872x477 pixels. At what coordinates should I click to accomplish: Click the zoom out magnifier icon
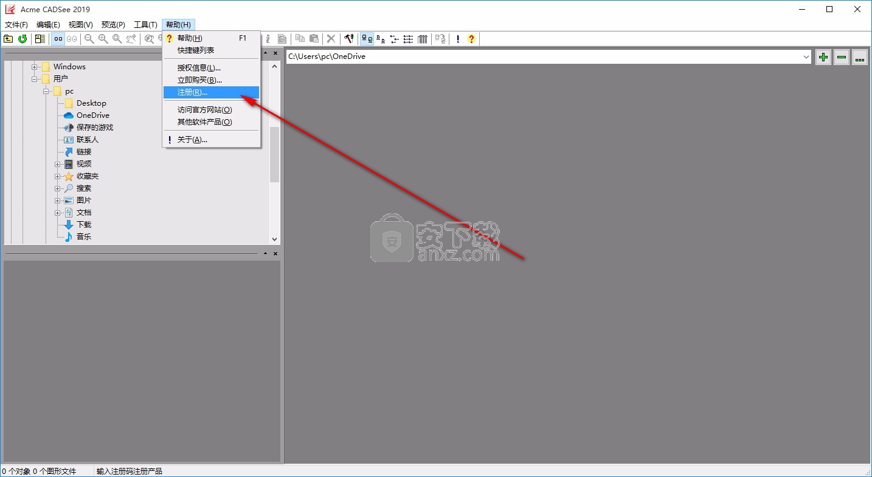(x=89, y=39)
